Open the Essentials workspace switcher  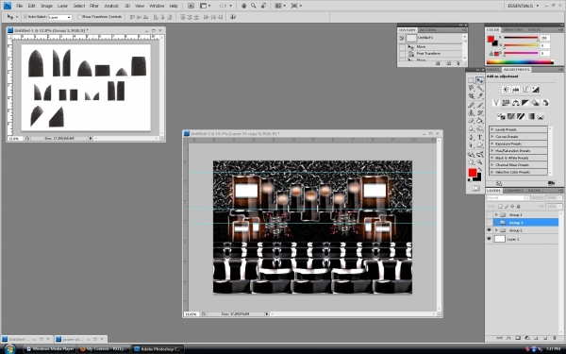pyautogui.click(x=523, y=6)
